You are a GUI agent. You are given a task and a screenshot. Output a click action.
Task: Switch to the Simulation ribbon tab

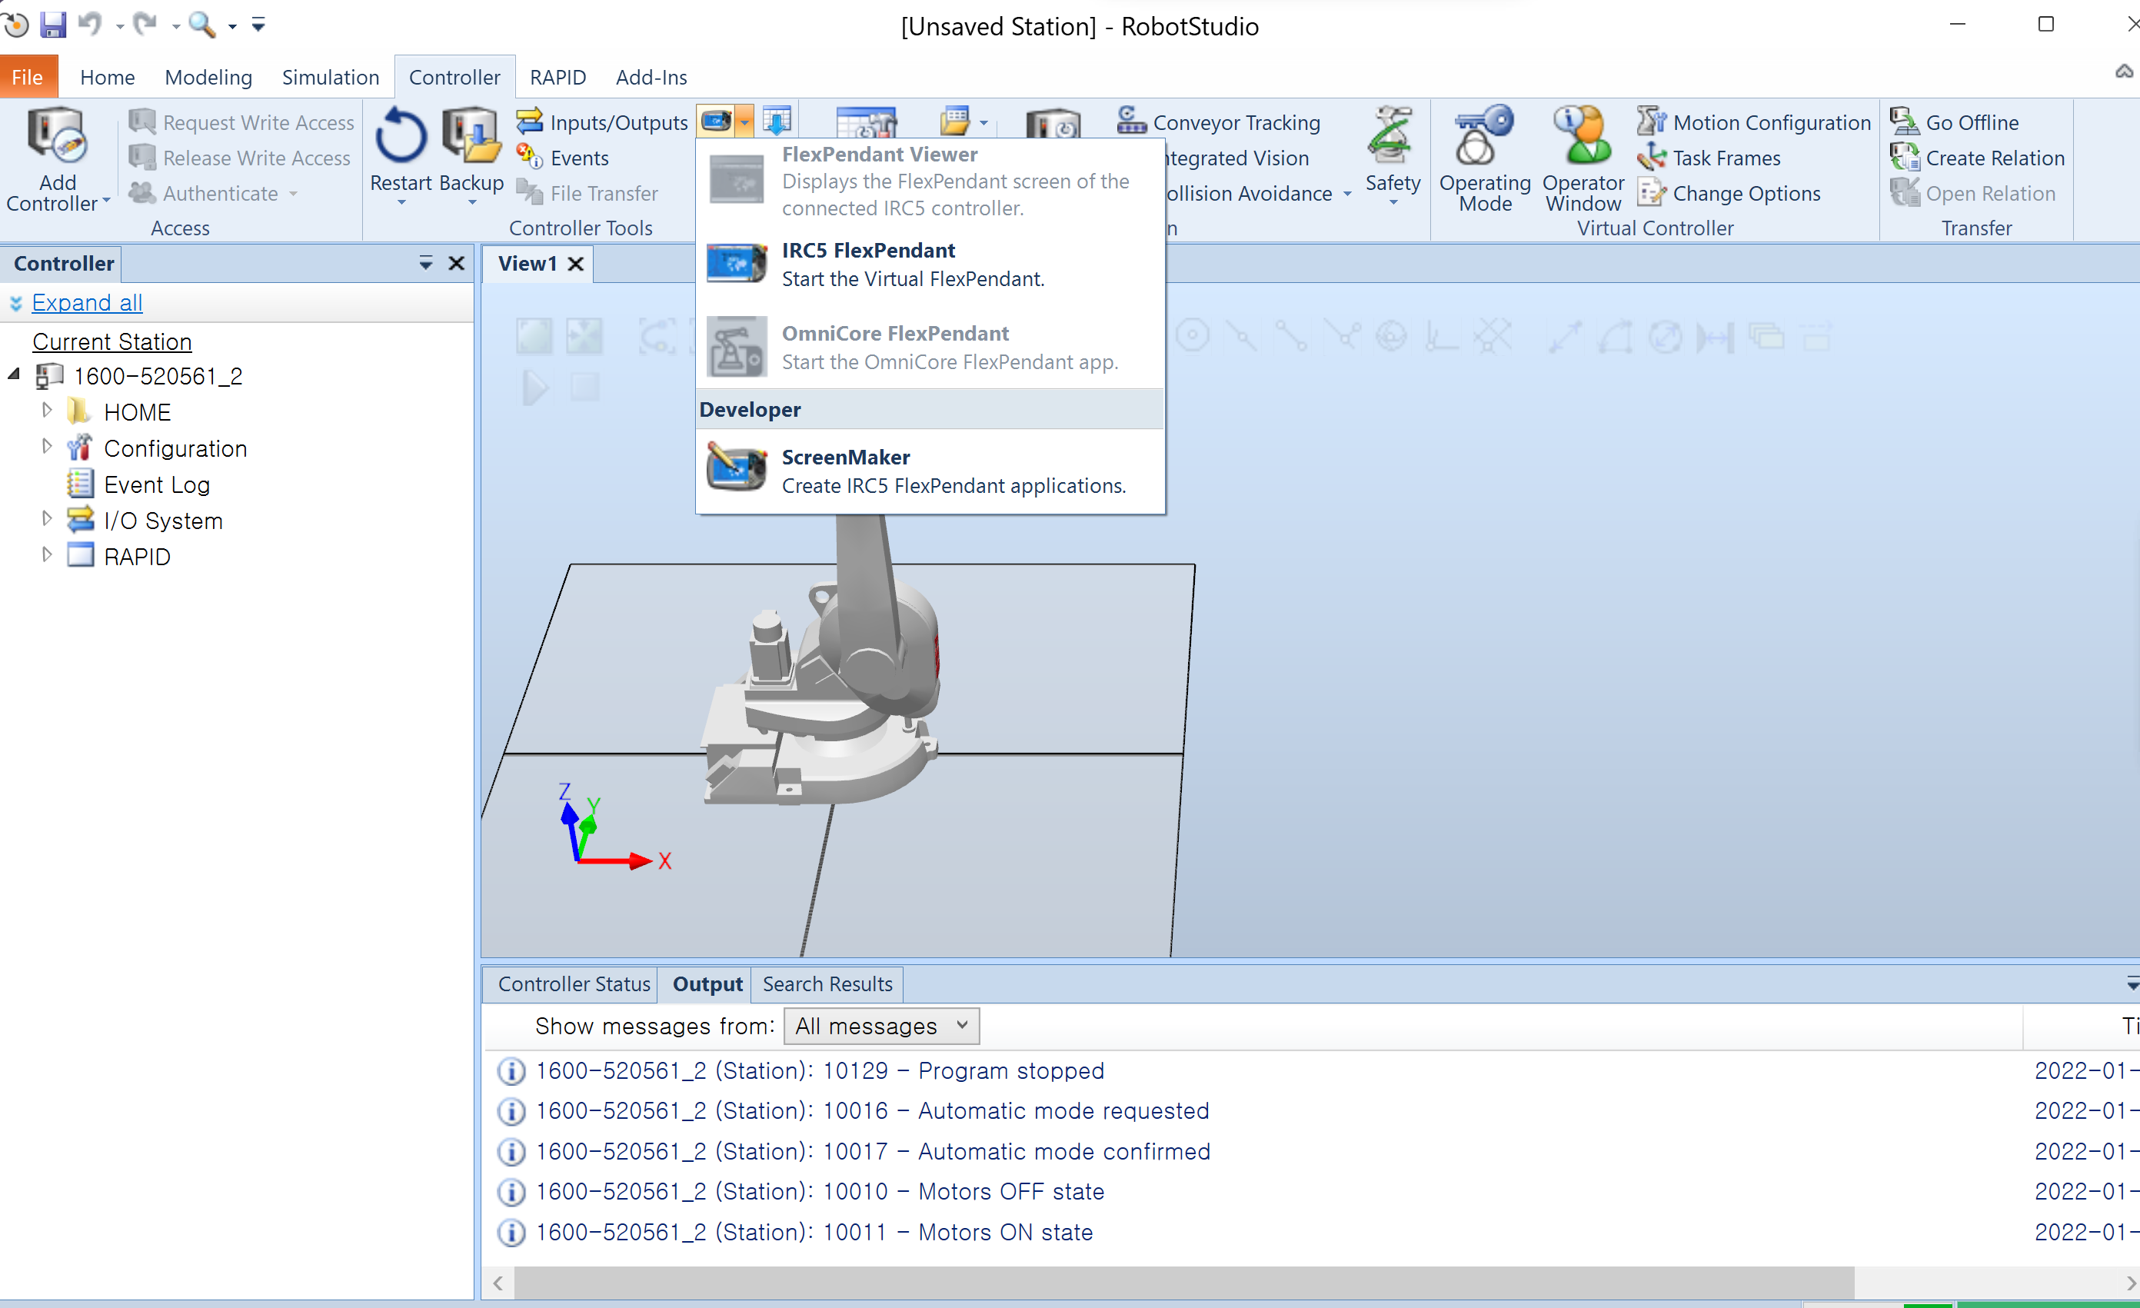(x=331, y=78)
